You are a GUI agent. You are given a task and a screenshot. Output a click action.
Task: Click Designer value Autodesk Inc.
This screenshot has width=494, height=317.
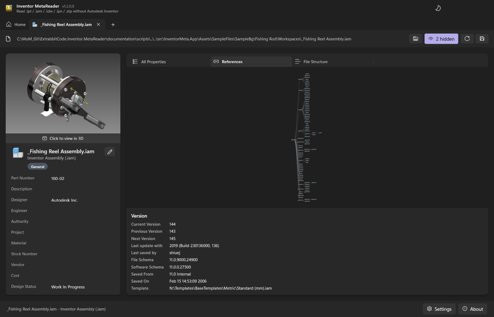65,200
